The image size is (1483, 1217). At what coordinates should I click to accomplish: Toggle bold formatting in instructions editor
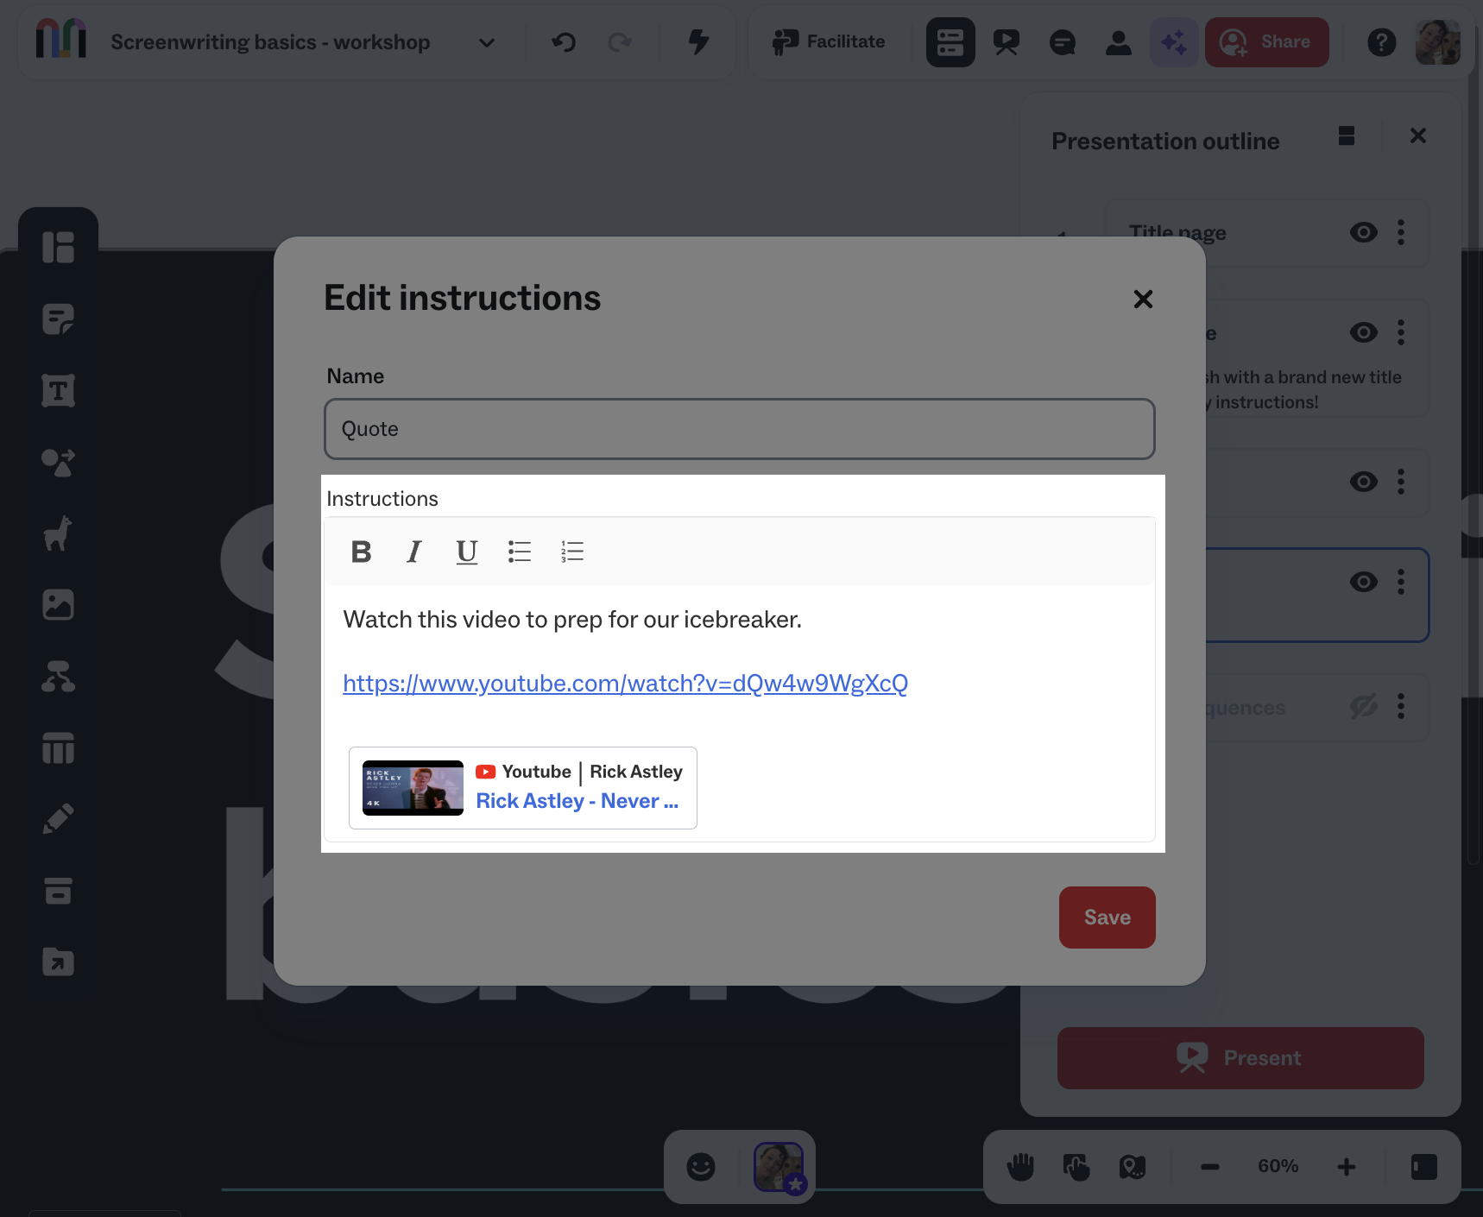pos(361,552)
